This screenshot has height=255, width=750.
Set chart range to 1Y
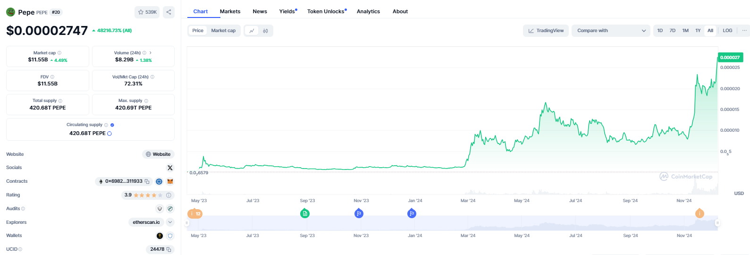698,31
